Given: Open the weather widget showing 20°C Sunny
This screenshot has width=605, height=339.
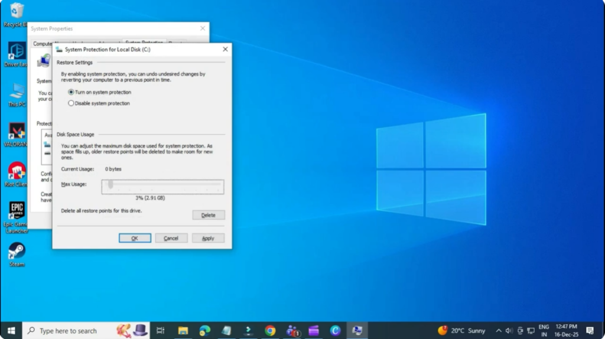Looking at the screenshot, I should coord(461,331).
